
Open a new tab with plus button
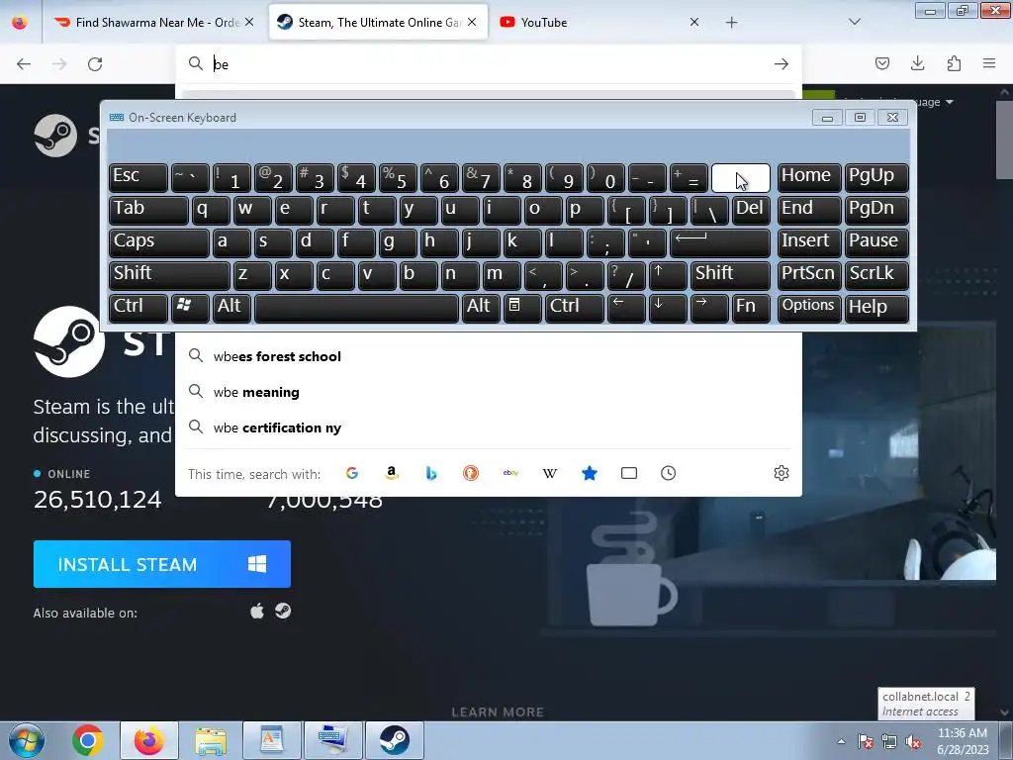click(x=731, y=22)
